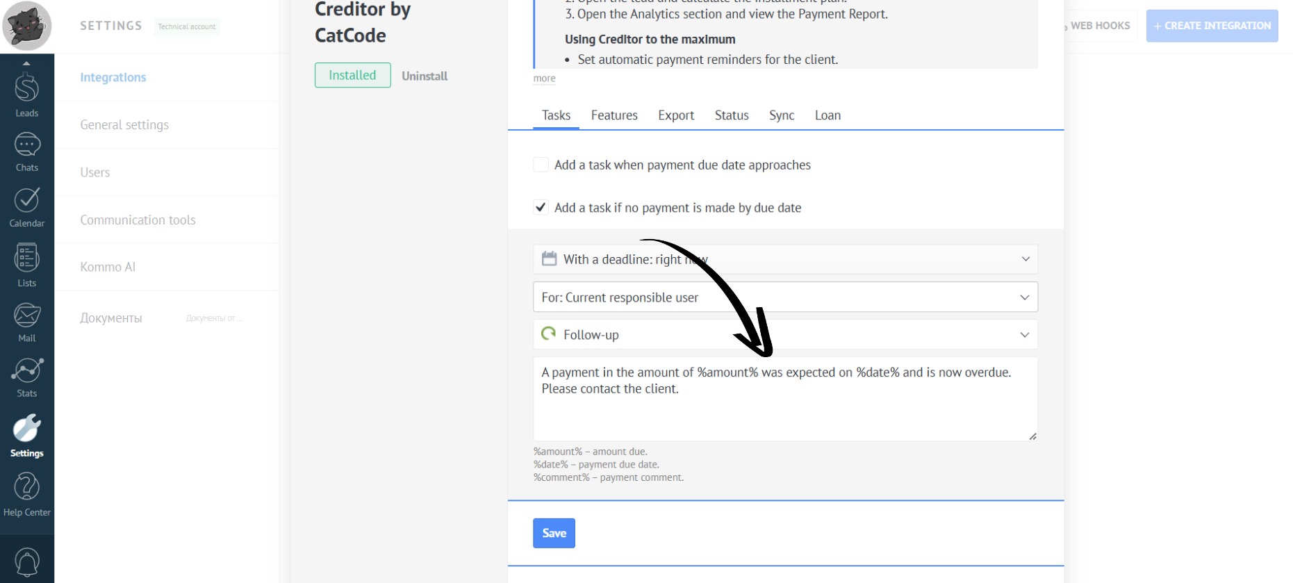Open the responsible user dropdown
Screen dimensions: 1293x583
point(785,297)
